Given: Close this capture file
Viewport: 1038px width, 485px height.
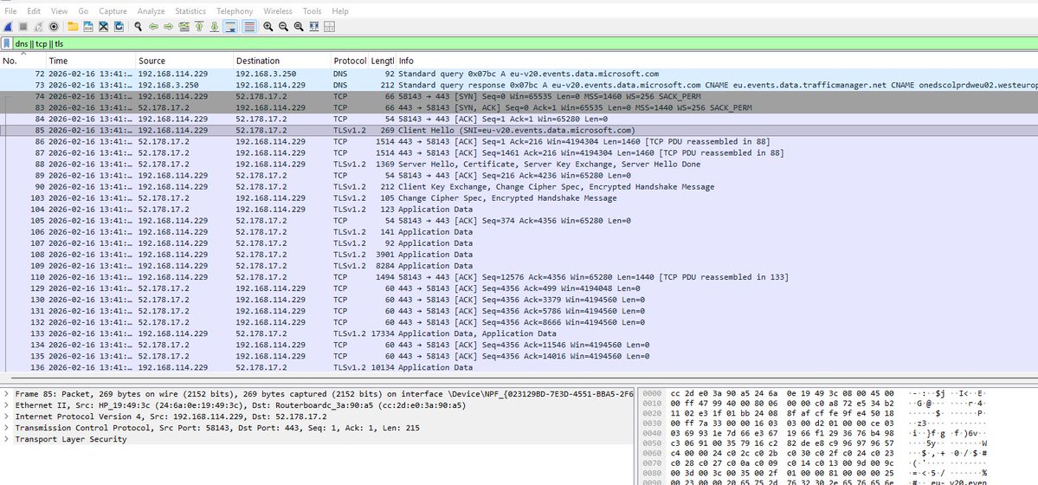Looking at the screenshot, I should point(103,27).
